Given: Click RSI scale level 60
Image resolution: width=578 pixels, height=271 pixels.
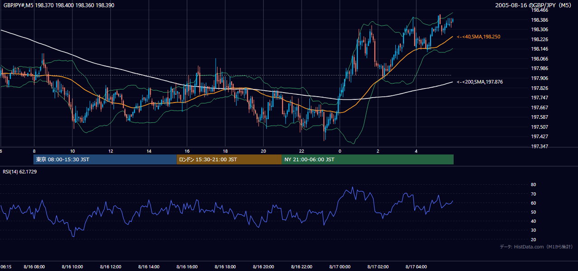Looking at the screenshot, I should coord(533,203).
